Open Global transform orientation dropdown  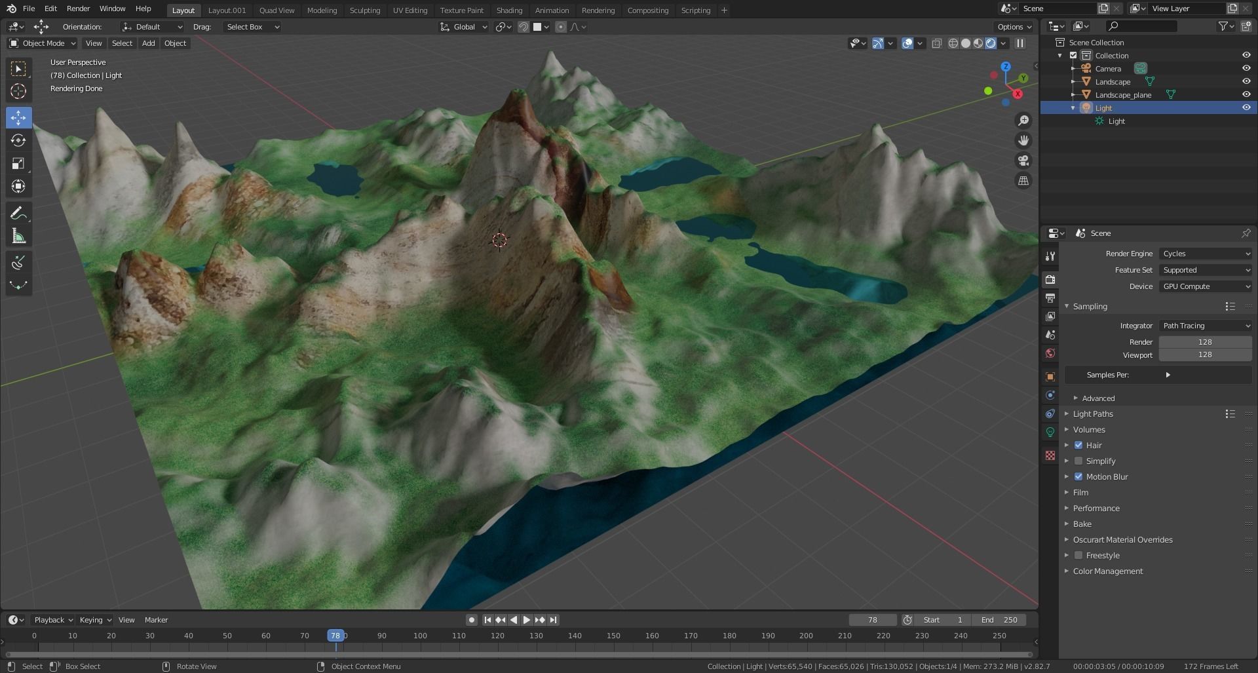coord(464,27)
